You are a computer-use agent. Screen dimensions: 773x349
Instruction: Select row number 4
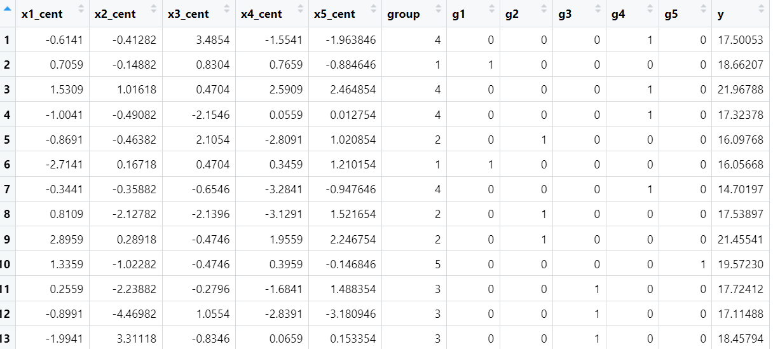point(8,114)
